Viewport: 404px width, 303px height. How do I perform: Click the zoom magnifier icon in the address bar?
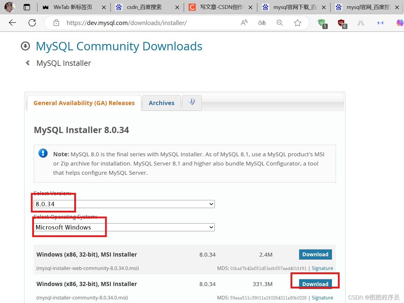tap(280, 23)
